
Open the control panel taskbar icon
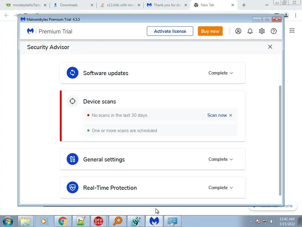tap(172, 221)
